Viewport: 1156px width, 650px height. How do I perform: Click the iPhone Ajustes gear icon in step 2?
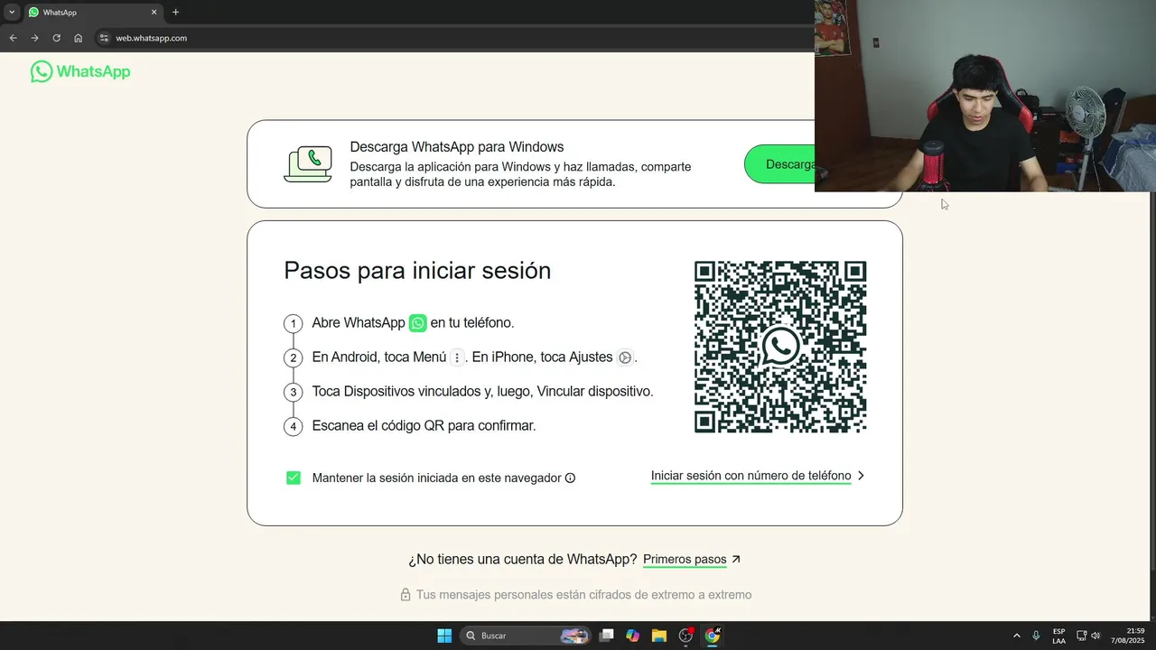click(x=624, y=357)
